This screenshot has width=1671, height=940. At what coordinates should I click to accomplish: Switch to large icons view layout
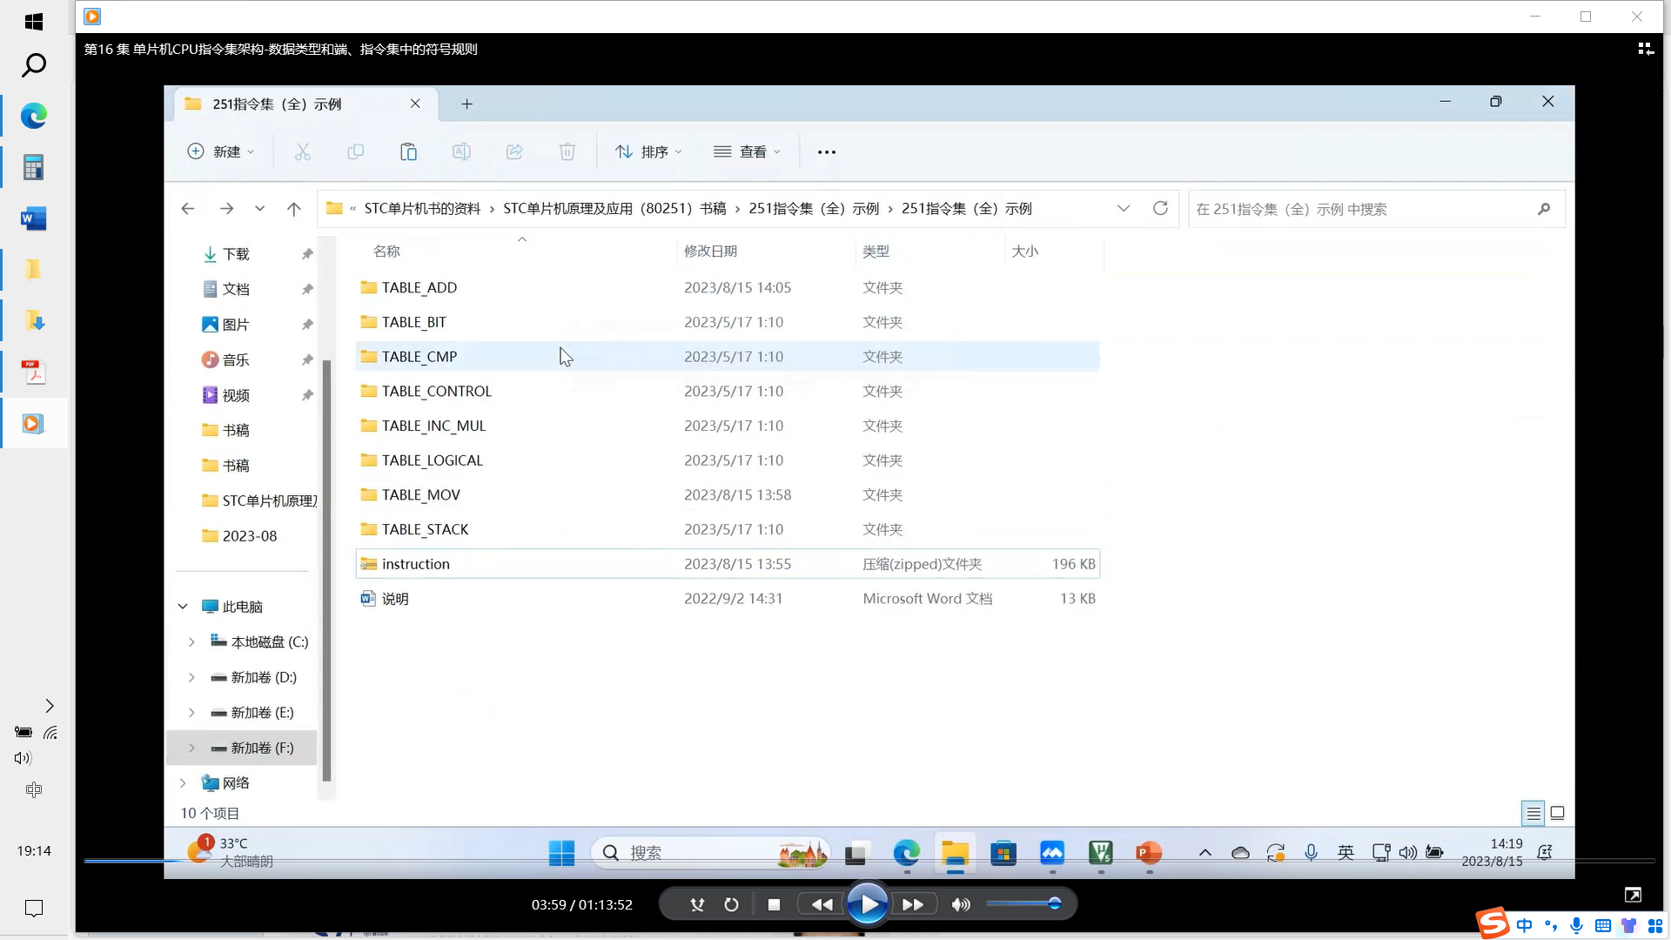(1558, 814)
